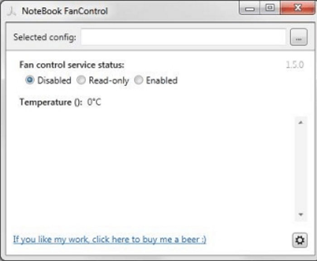The height and width of the screenshot is (261, 317).
Task: Click the 1.5.0 version number
Action: 295,65
